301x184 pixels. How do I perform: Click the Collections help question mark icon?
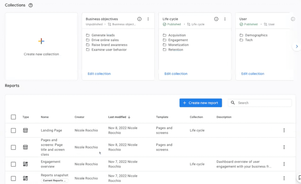tap(31, 5)
